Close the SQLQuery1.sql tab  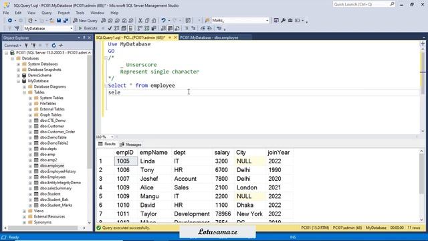pyautogui.click(x=175, y=37)
